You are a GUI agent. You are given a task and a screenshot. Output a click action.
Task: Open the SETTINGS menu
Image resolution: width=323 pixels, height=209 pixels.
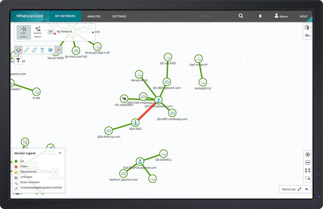pyautogui.click(x=119, y=16)
